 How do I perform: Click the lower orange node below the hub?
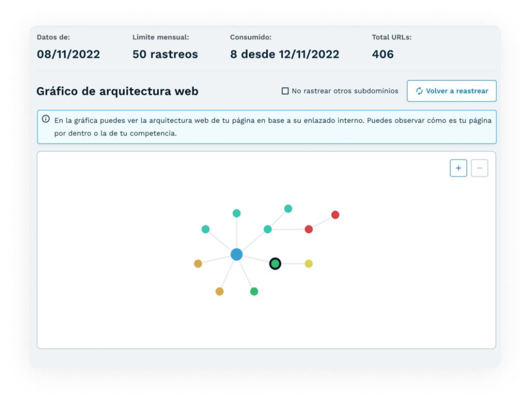[x=219, y=291]
